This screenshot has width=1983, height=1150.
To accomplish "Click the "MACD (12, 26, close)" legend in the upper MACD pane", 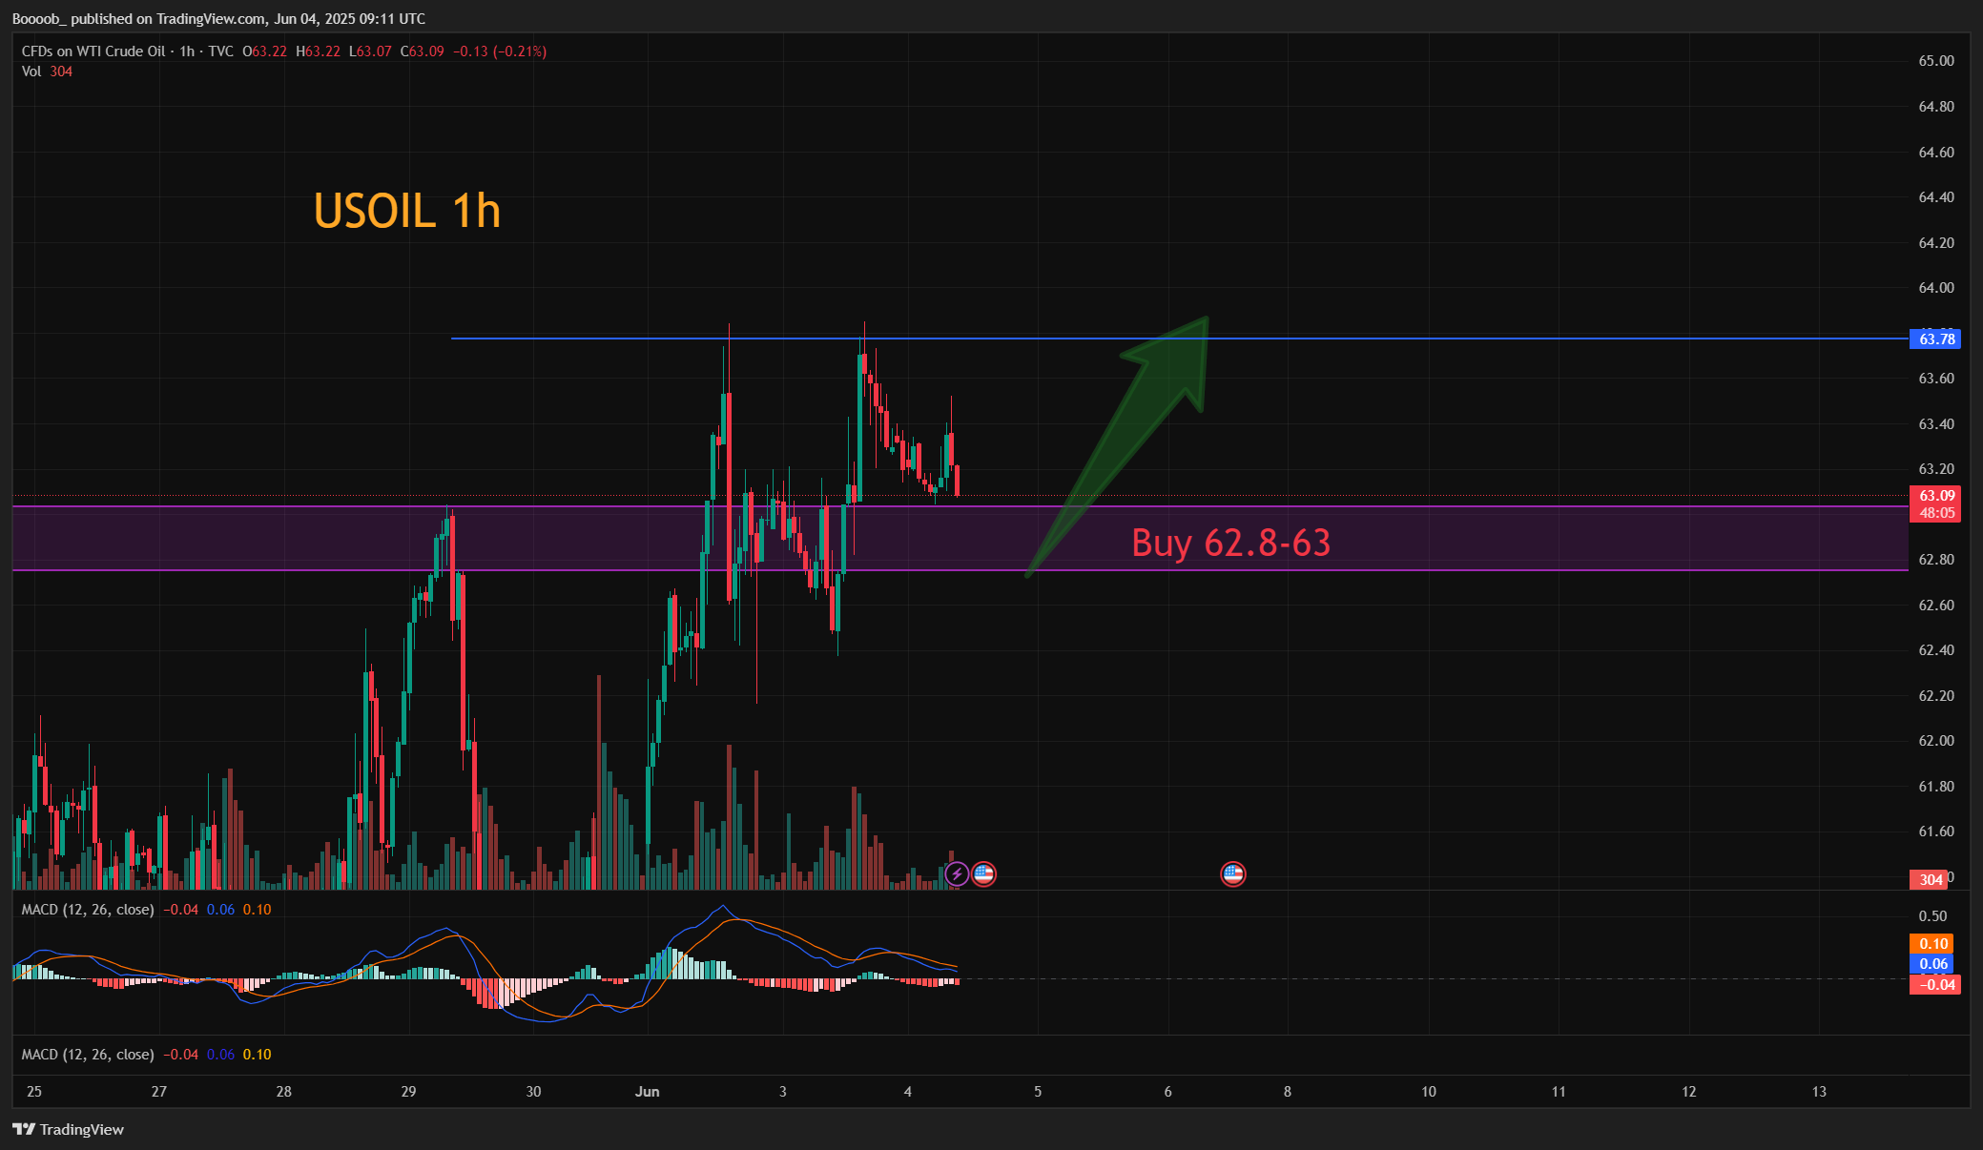I will 88,910.
